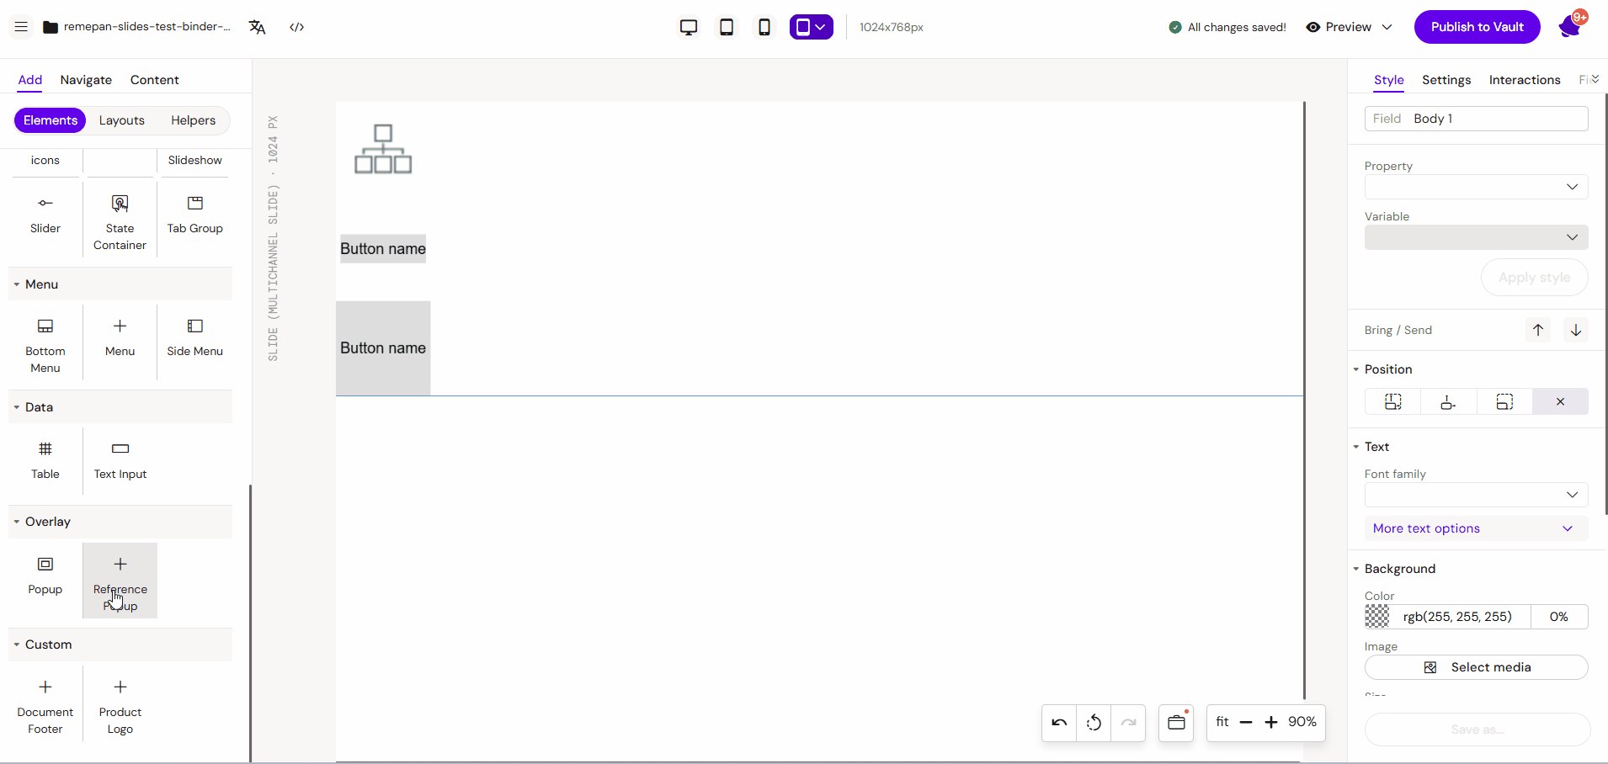Collapse the Background section
Viewport: 1608px width, 764px height.
pos(1394,569)
